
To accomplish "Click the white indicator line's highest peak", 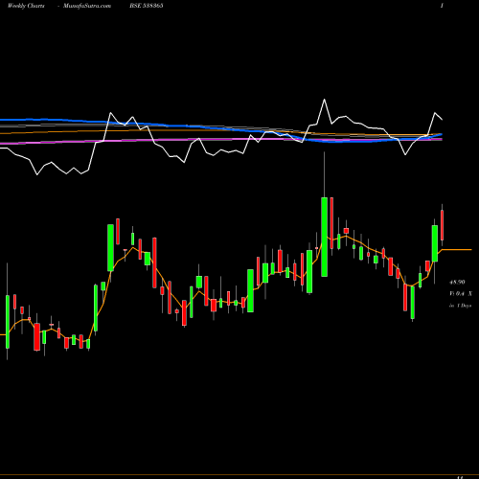I will click(x=325, y=100).
